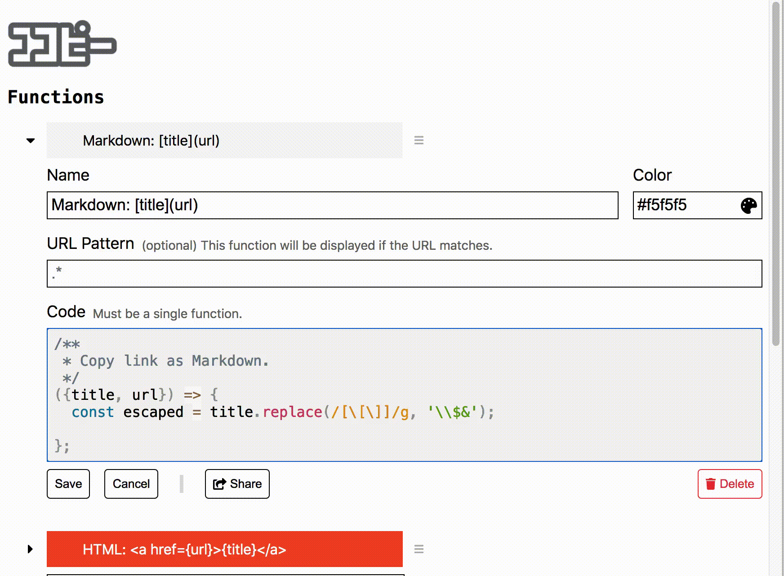Collapse the Markdown function section
This screenshot has width=784, height=576.
click(x=31, y=141)
